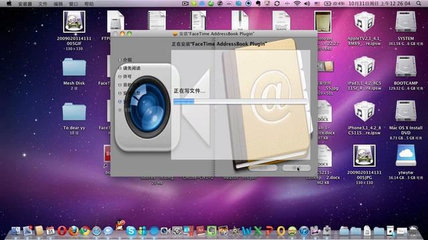Open the 安装器 application menu
This screenshot has height=240, width=428.
pos(25,4)
